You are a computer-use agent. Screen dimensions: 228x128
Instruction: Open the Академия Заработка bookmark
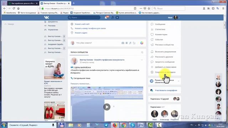coord(81,13)
